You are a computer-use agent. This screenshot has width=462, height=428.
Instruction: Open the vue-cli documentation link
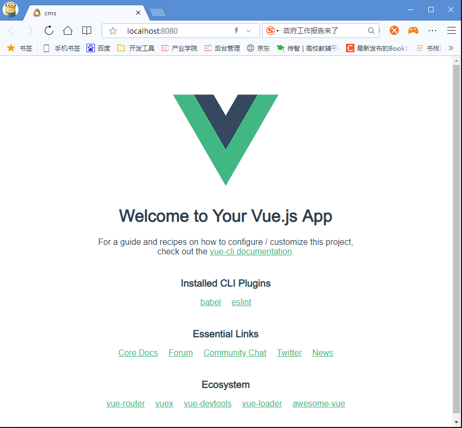pos(251,251)
